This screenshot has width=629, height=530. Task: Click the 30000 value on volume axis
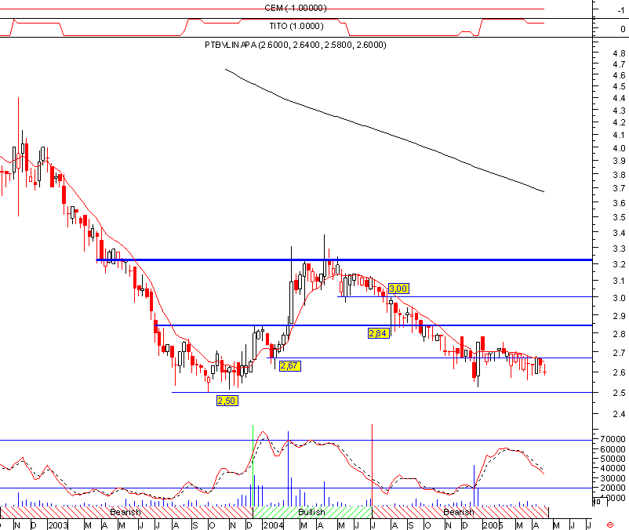click(x=613, y=479)
